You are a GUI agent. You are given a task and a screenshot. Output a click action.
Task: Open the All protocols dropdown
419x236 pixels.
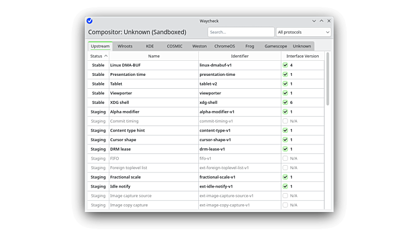[x=303, y=32]
